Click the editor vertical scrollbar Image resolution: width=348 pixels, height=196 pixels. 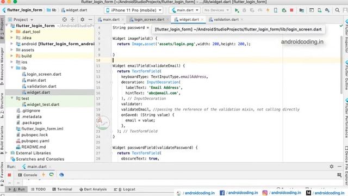341,64
